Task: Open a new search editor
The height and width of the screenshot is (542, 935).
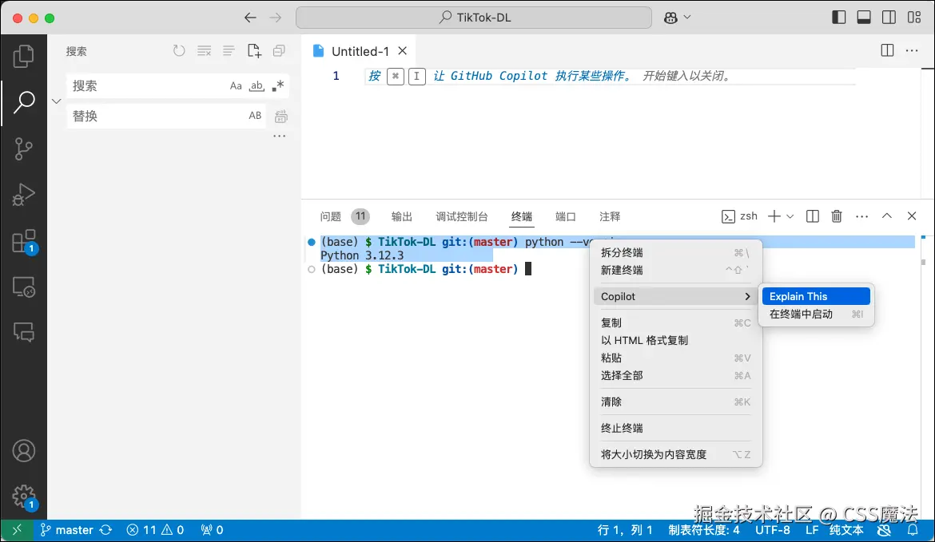Action: [x=254, y=50]
